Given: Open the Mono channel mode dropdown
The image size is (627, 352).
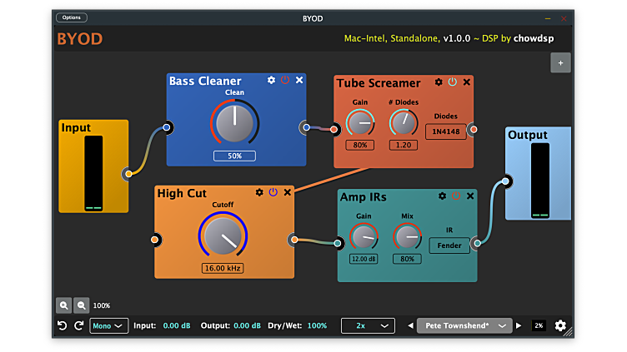Looking at the screenshot, I should 109,325.
